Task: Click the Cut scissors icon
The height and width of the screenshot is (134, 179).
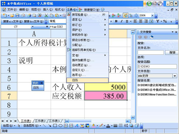Action: tap(46, 15)
